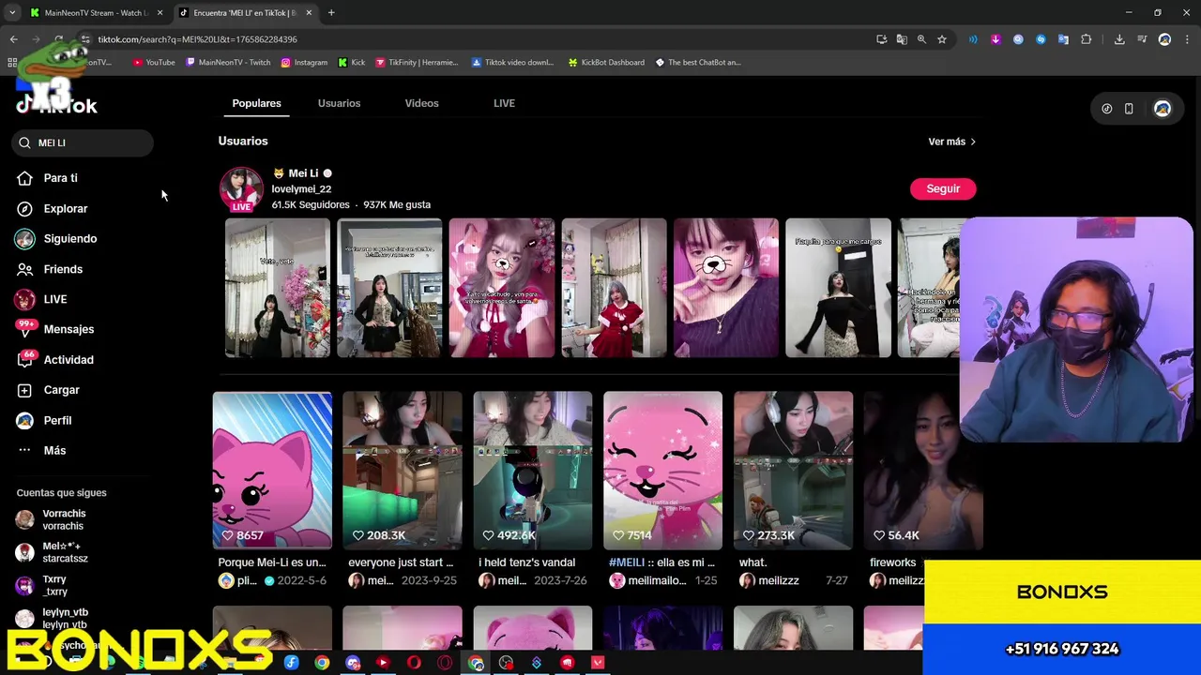Image resolution: width=1201 pixels, height=675 pixels.
Task: Open Opera browser from the taskbar
Action: (x=414, y=663)
